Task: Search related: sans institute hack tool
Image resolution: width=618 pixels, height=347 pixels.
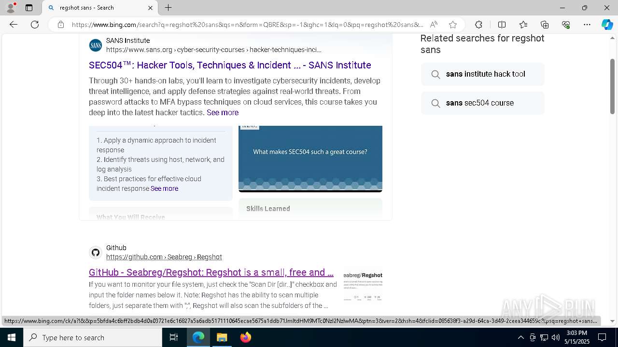Action: tap(482, 74)
